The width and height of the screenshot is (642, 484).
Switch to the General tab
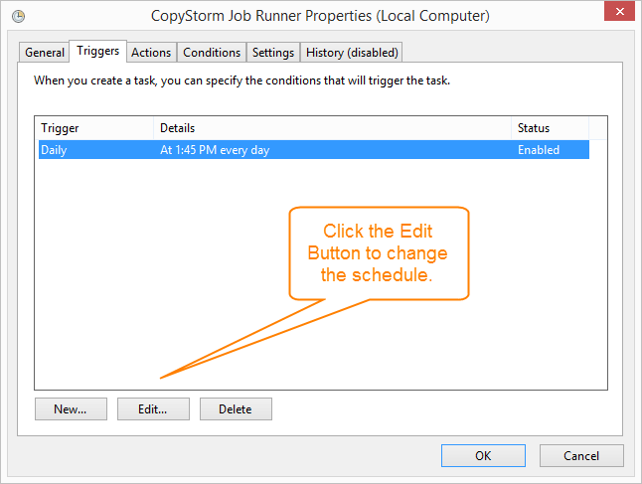click(44, 53)
